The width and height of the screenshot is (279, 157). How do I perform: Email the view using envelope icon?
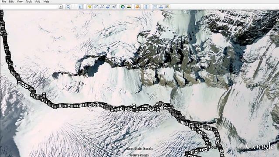[x=155, y=7]
